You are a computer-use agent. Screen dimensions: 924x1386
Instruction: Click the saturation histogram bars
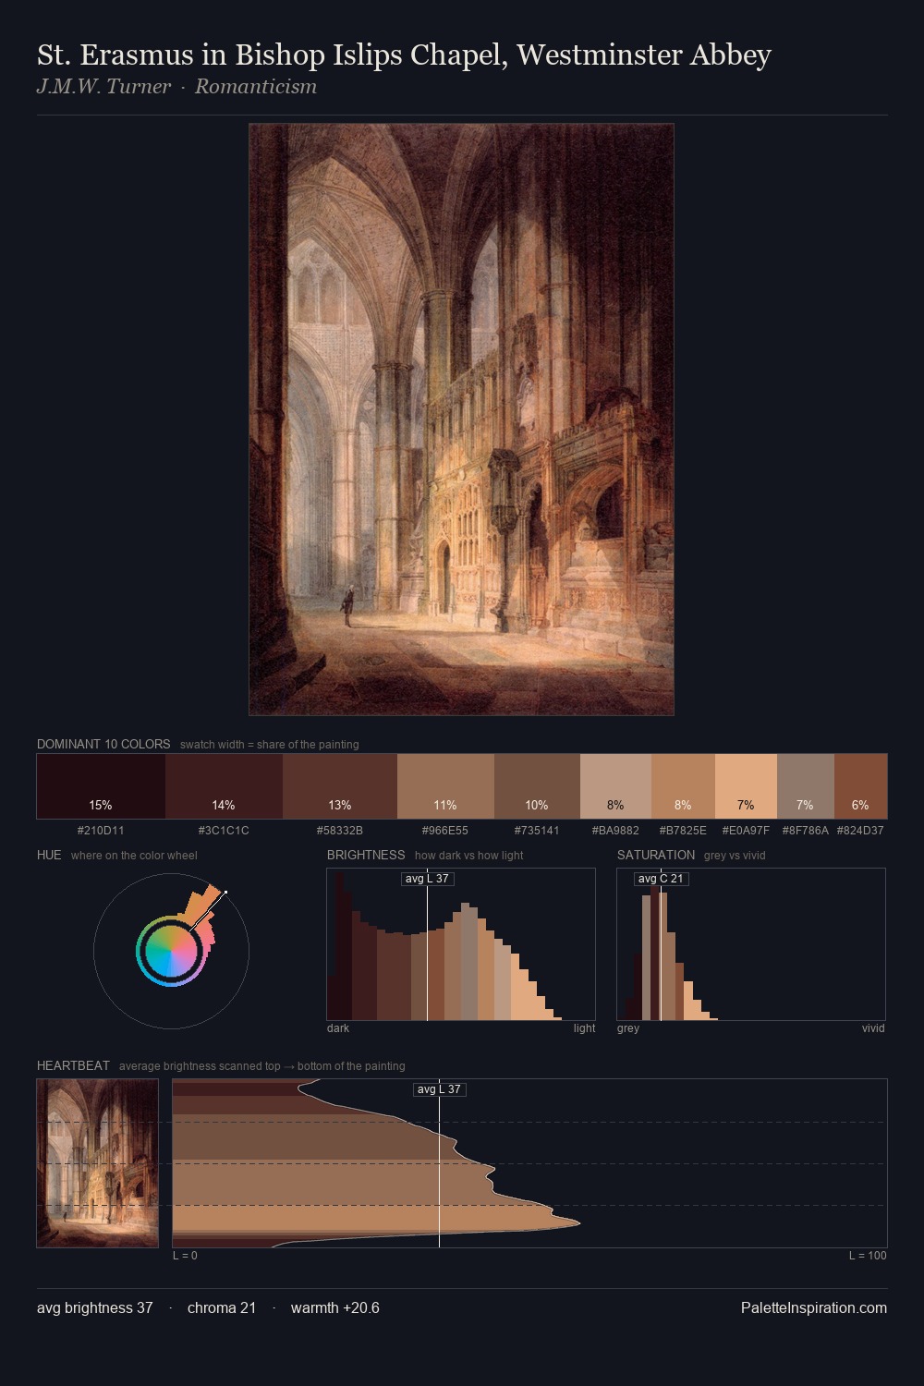coord(672,952)
